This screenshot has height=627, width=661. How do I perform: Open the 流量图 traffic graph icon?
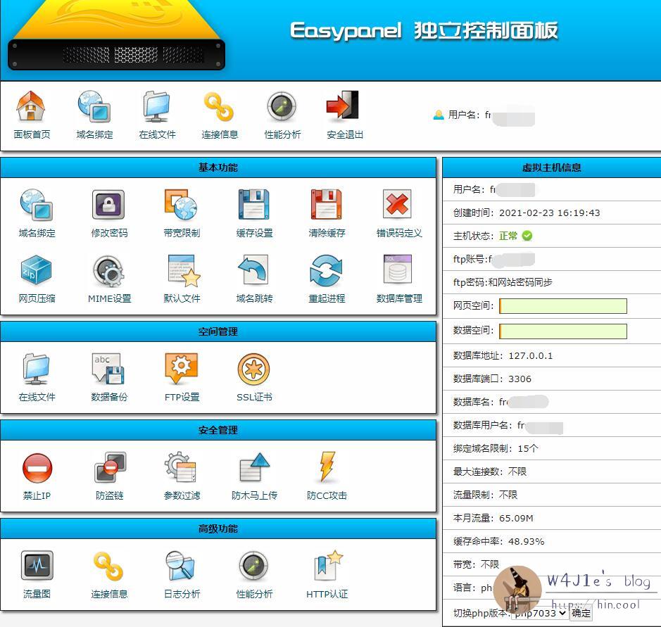click(x=36, y=566)
